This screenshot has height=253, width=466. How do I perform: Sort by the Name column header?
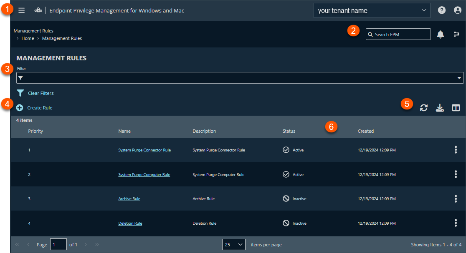point(124,131)
